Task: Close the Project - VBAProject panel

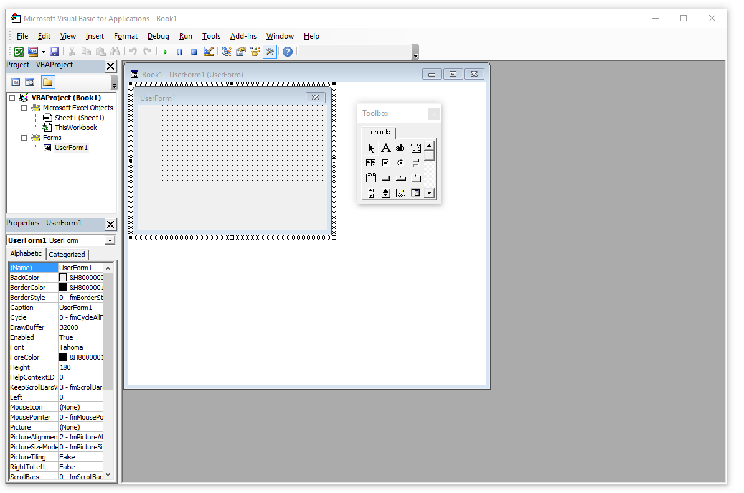Action: click(111, 67)
